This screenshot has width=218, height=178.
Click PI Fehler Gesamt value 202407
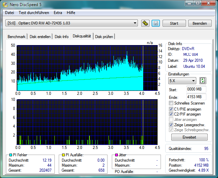tap(45, 170)
